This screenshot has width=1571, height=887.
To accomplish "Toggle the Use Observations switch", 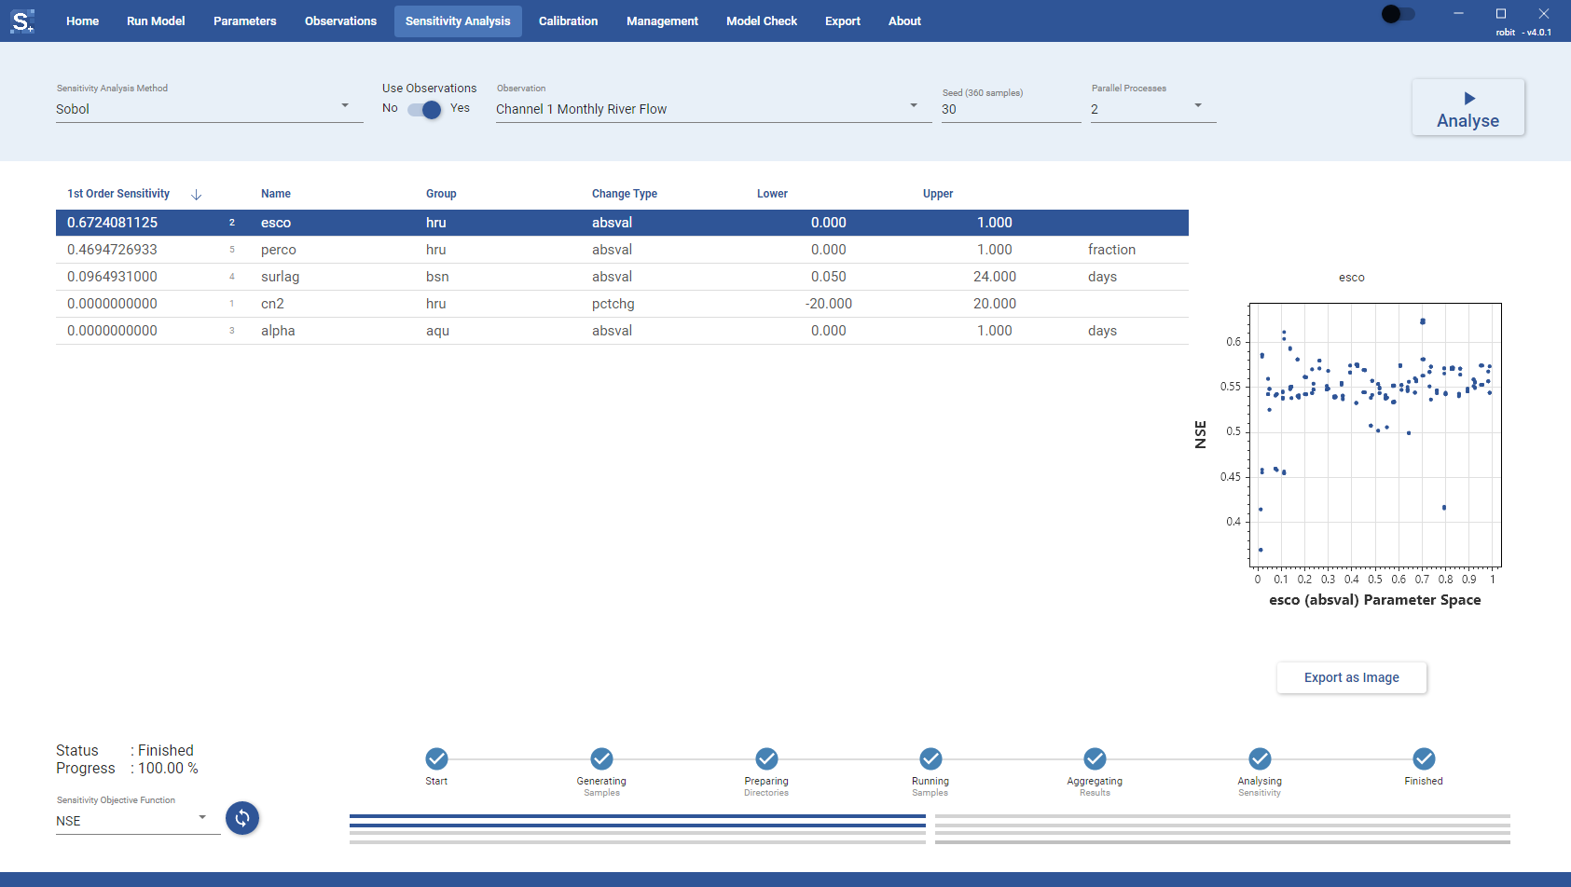I will [x=424, y=109].
